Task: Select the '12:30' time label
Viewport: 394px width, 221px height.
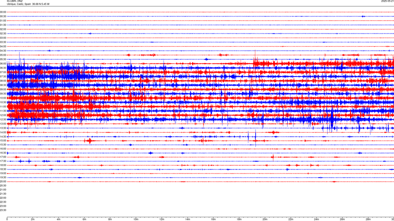Action: (3, 119)
